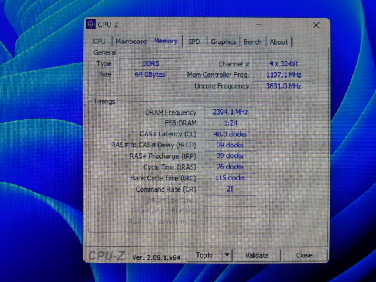Click the empty Row To Column field

[x=230, y=222]
